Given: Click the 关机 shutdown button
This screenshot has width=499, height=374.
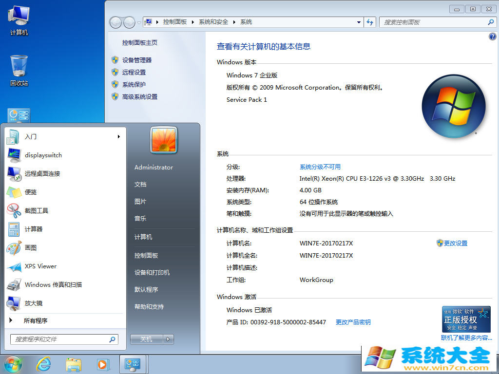Looking at the screenshot, I should [x=146, y=339].
